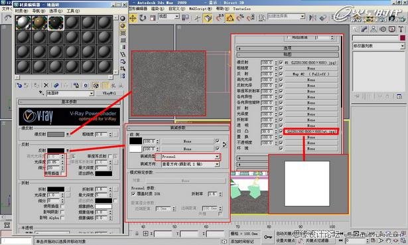Click the Select by Material icon
Viewport: 408px width, 245px height.
(x=123, y=69)
